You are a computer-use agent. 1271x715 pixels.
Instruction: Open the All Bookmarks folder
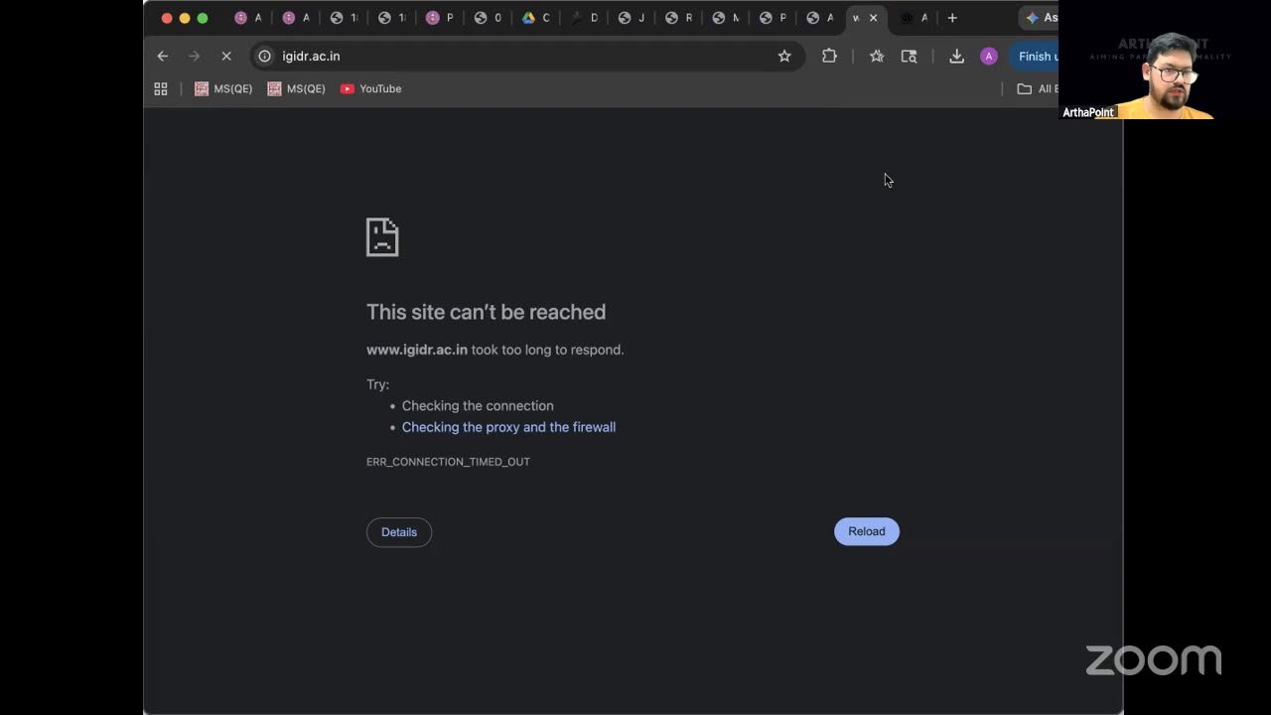pos(1037,88)
